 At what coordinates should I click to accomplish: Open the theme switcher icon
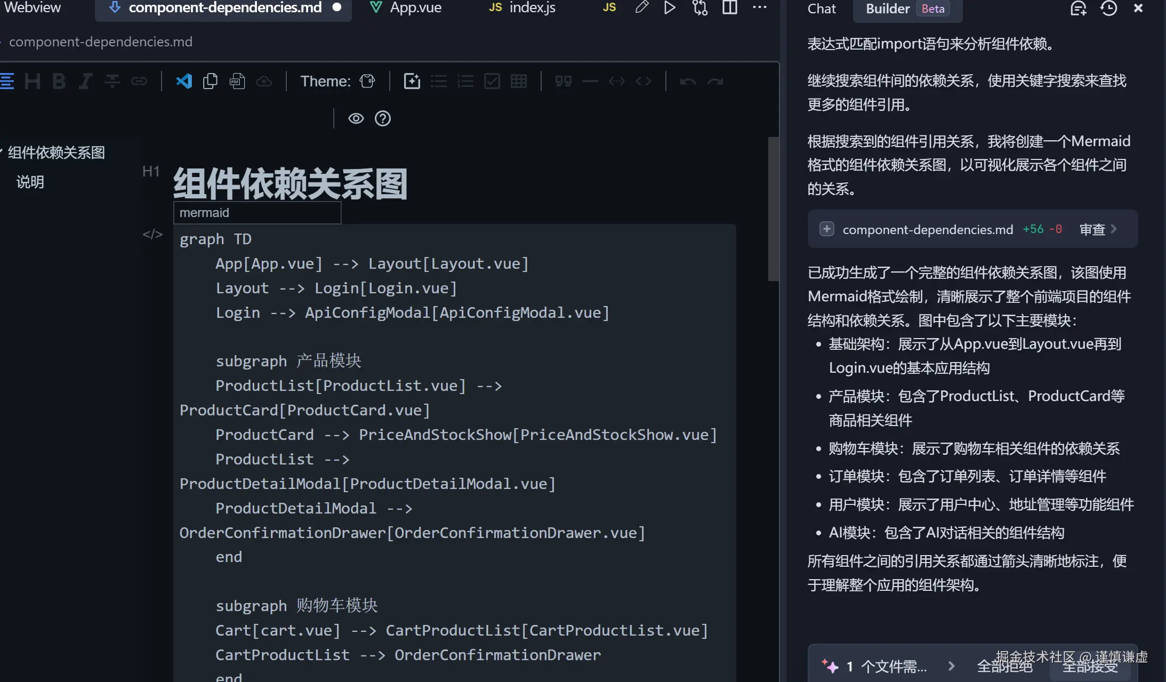tap(368, 81)
